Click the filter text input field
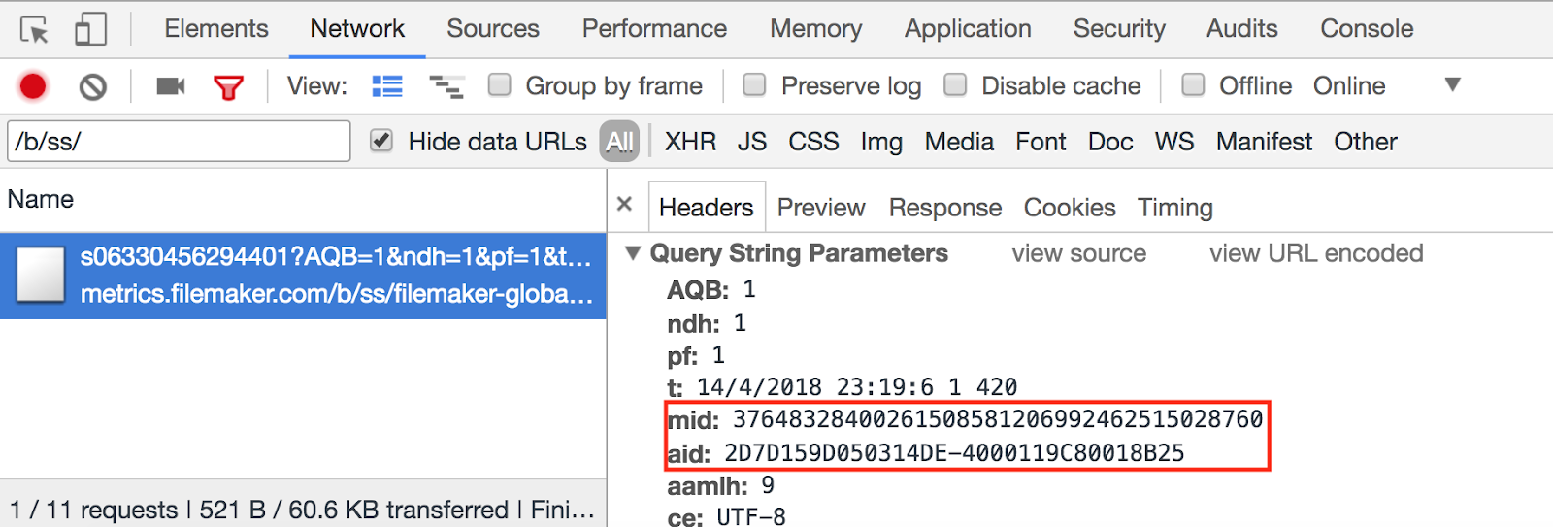Image resolution: width=1553 pixels, height=527 pixels. [179, 142]
